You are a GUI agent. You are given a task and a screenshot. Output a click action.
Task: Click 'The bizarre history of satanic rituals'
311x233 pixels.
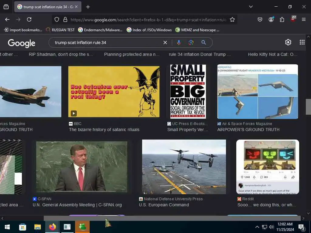pos(104,130)
